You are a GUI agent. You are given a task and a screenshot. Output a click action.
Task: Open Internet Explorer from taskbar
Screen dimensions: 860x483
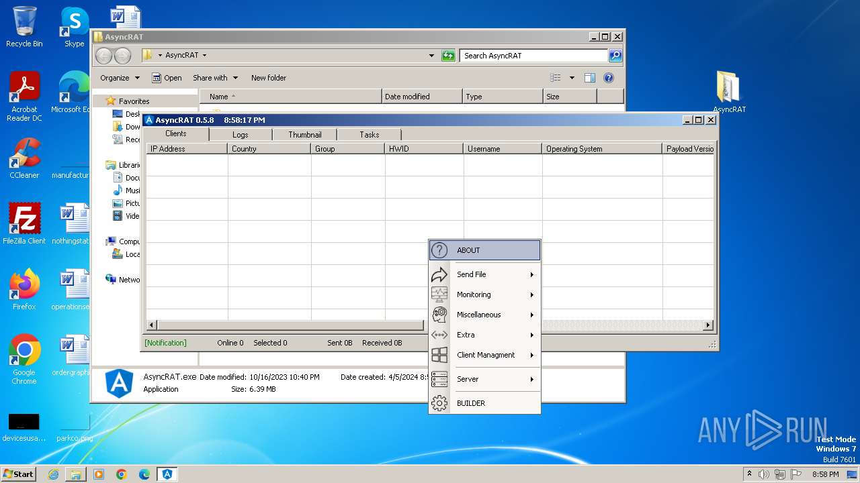pos(53,474)
